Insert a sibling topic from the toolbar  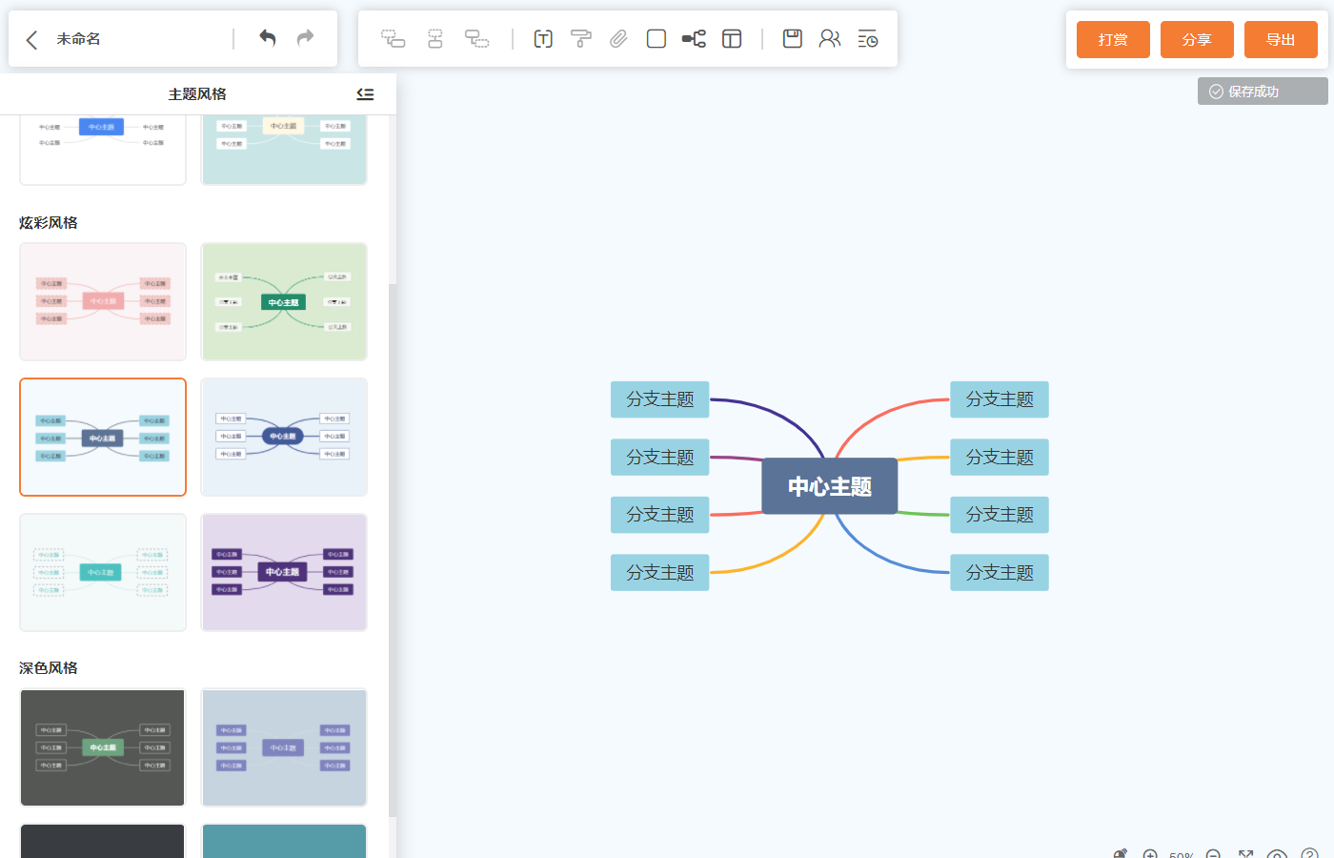coord(435,38)
